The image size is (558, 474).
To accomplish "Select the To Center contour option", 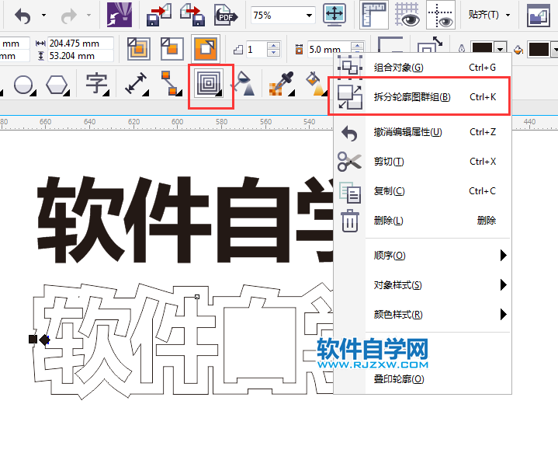I will point(139,49).
